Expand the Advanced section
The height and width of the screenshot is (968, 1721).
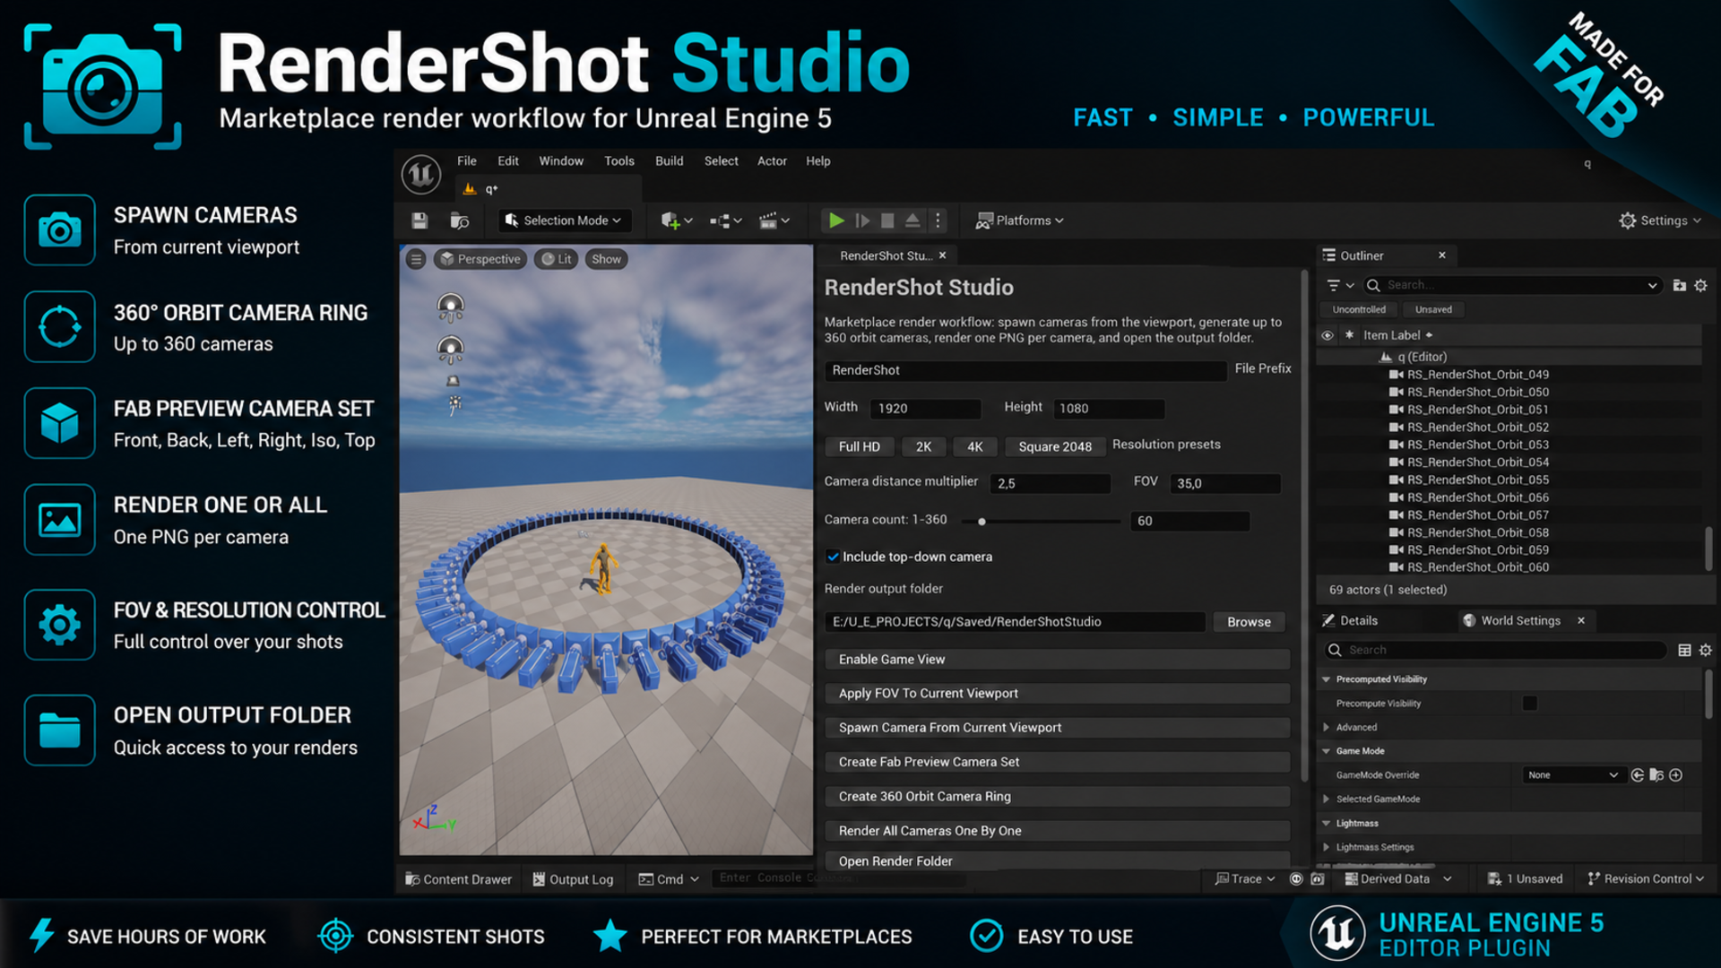(1326, 727)
